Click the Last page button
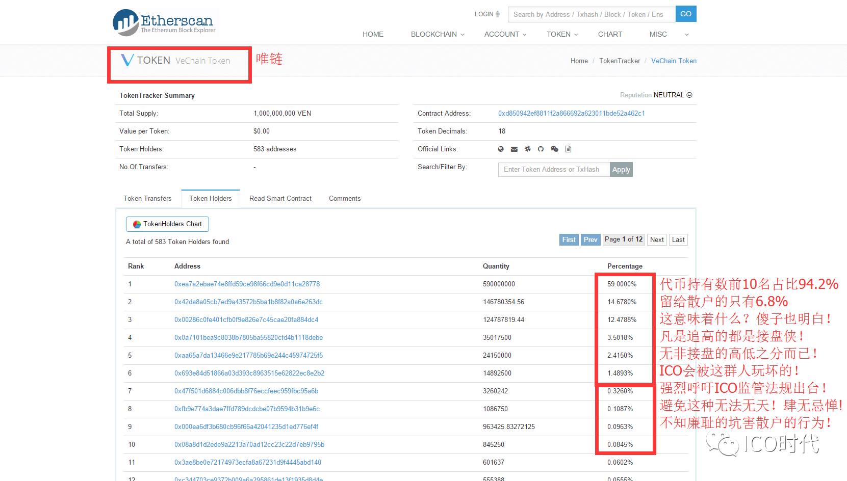The image size is (847, 481). [x=678, y=239]
